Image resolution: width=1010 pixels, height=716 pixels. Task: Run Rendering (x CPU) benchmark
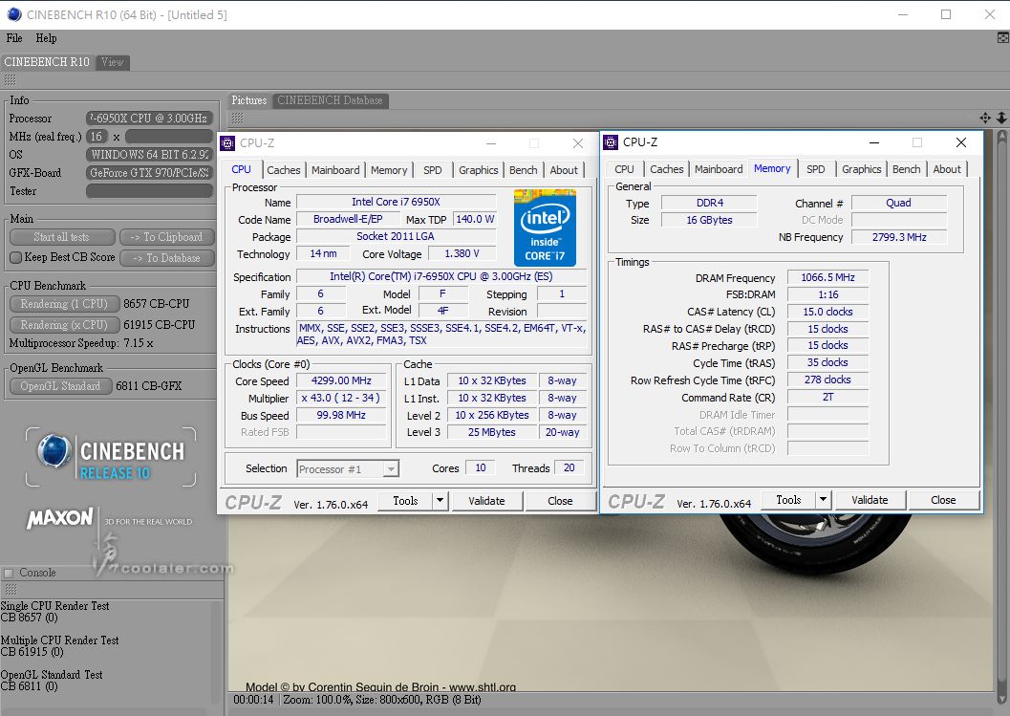point(64,325)
